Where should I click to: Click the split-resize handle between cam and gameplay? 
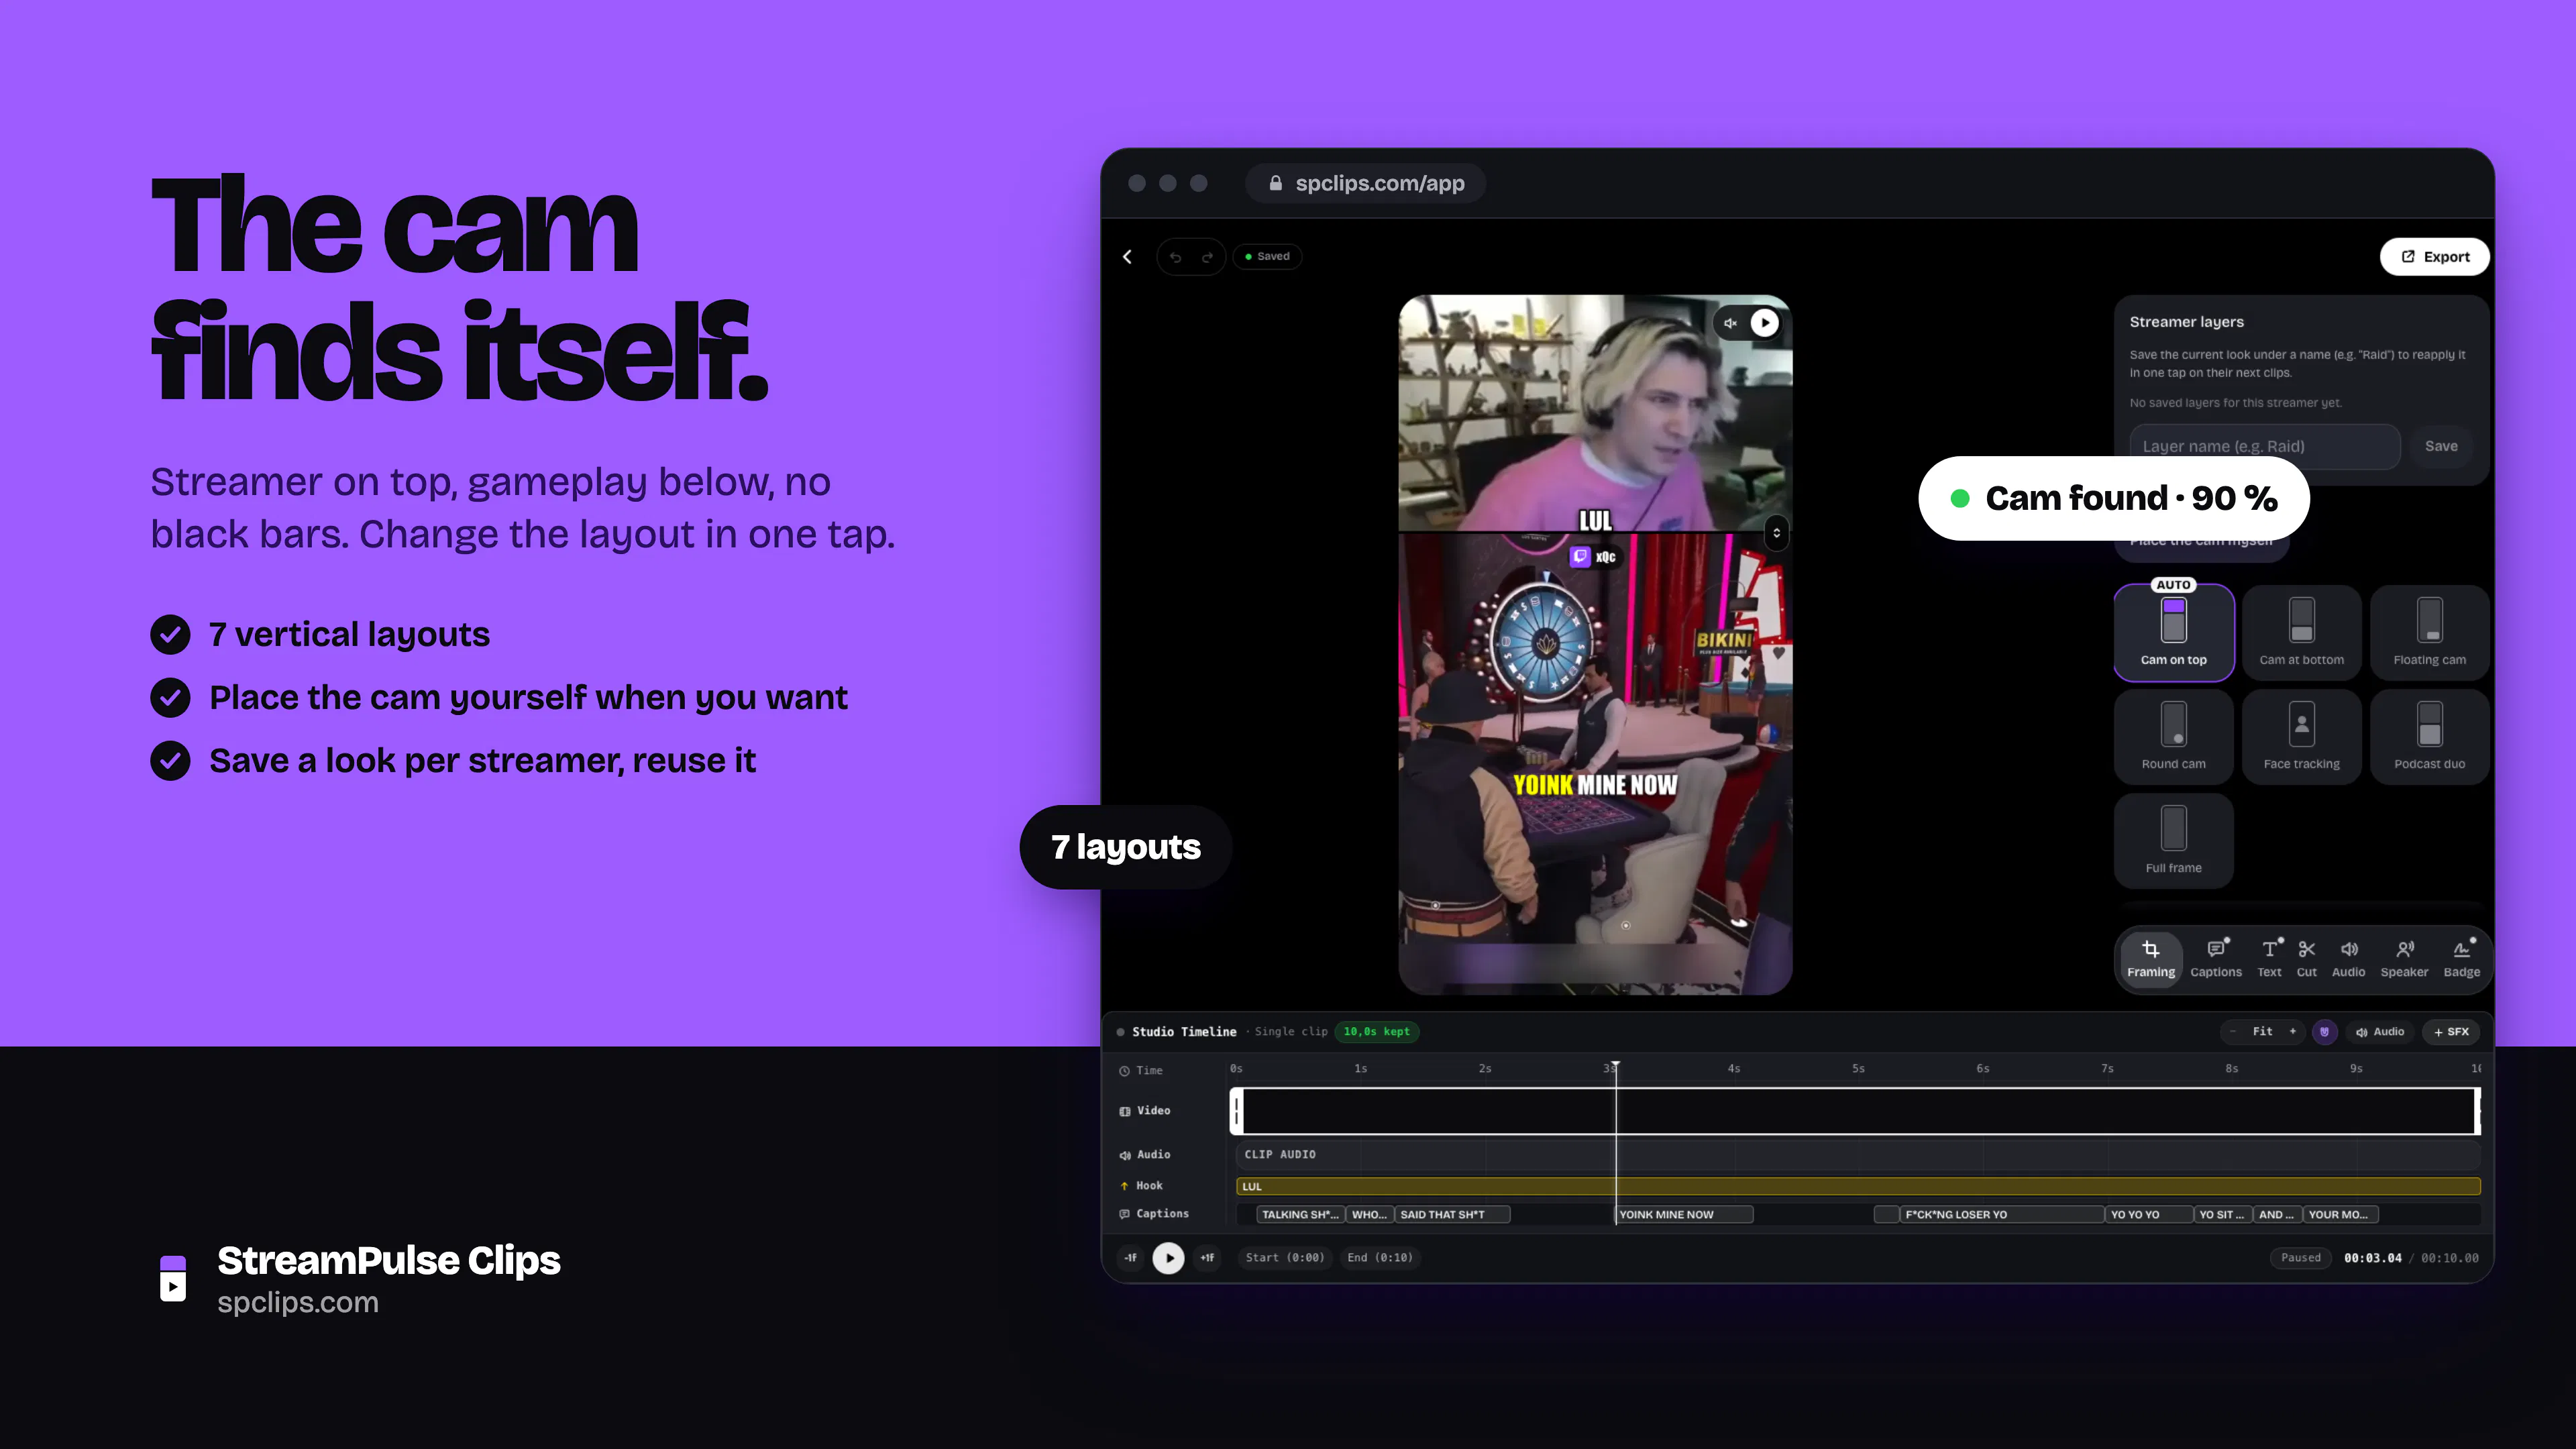pyautogui.click(x=1777, y=533)
